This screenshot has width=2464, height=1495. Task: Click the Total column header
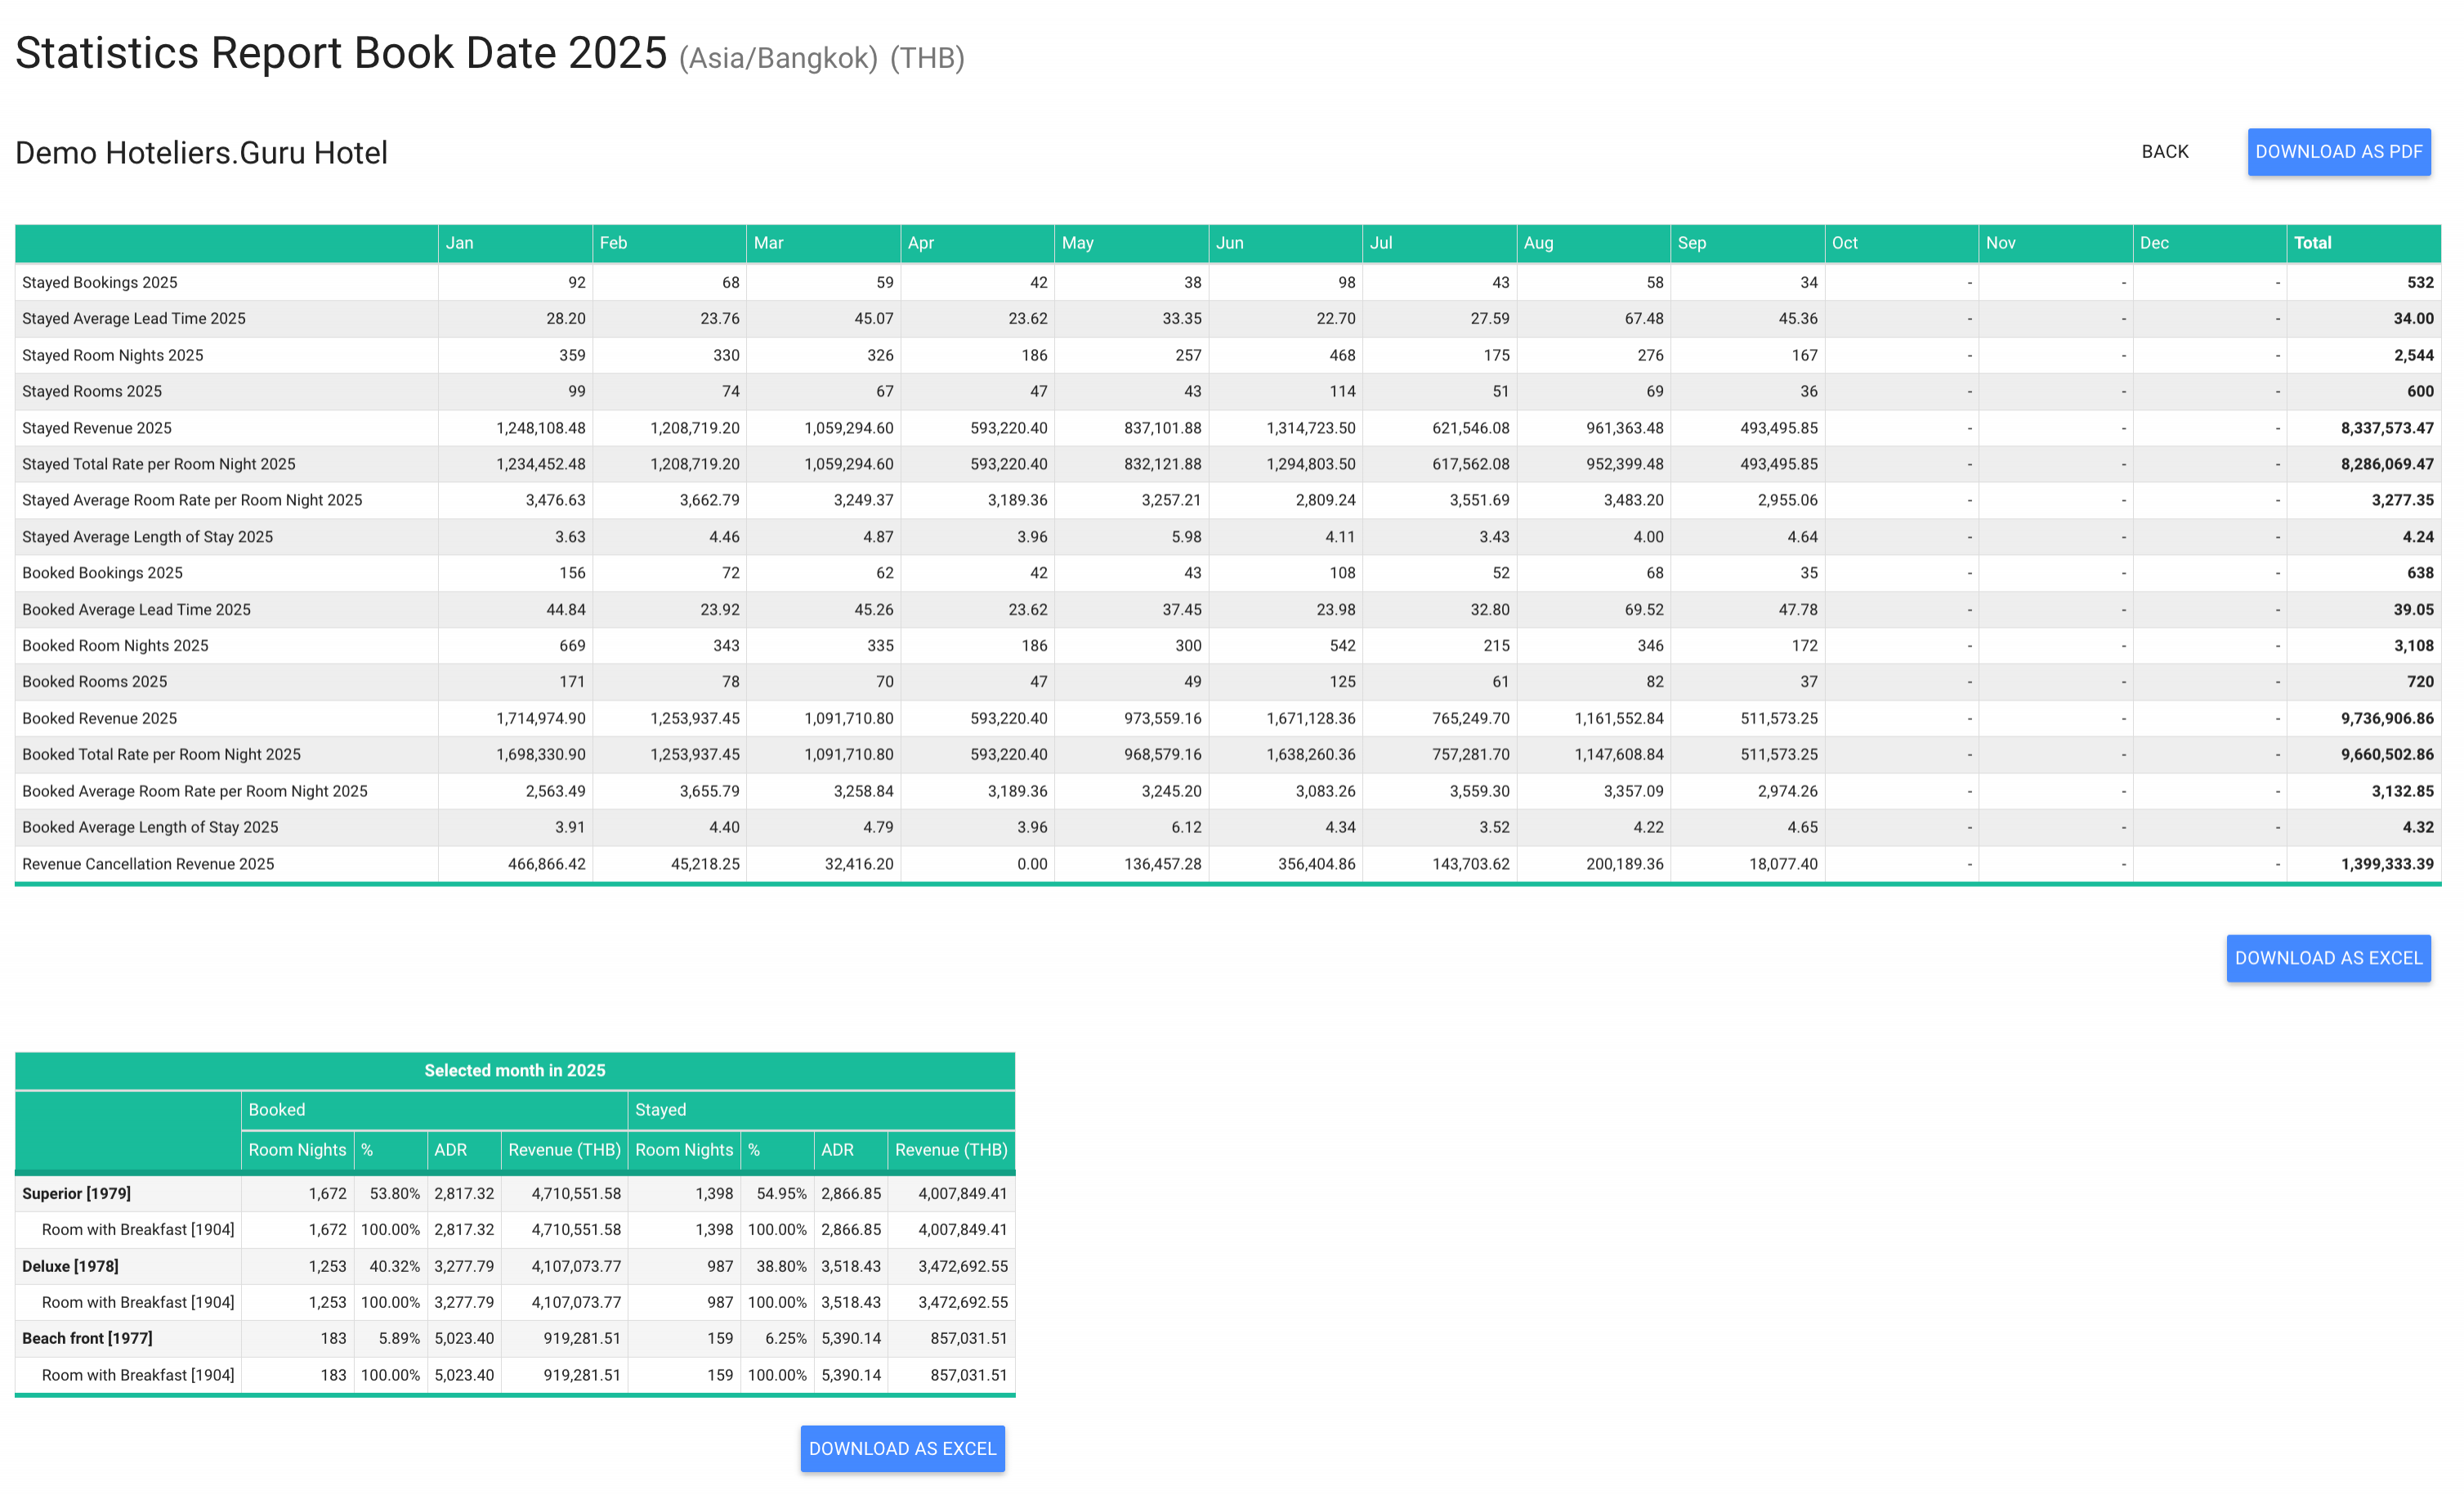[x=2312, y=243]
